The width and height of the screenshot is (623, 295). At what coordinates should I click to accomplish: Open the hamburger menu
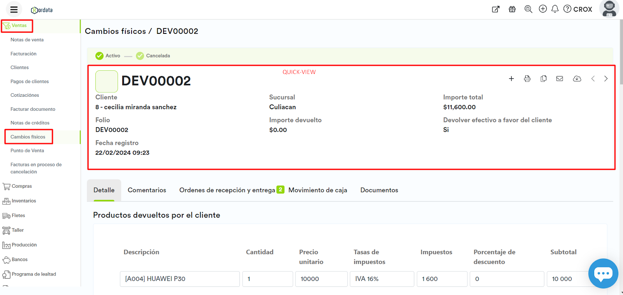(x=14, y=10)
